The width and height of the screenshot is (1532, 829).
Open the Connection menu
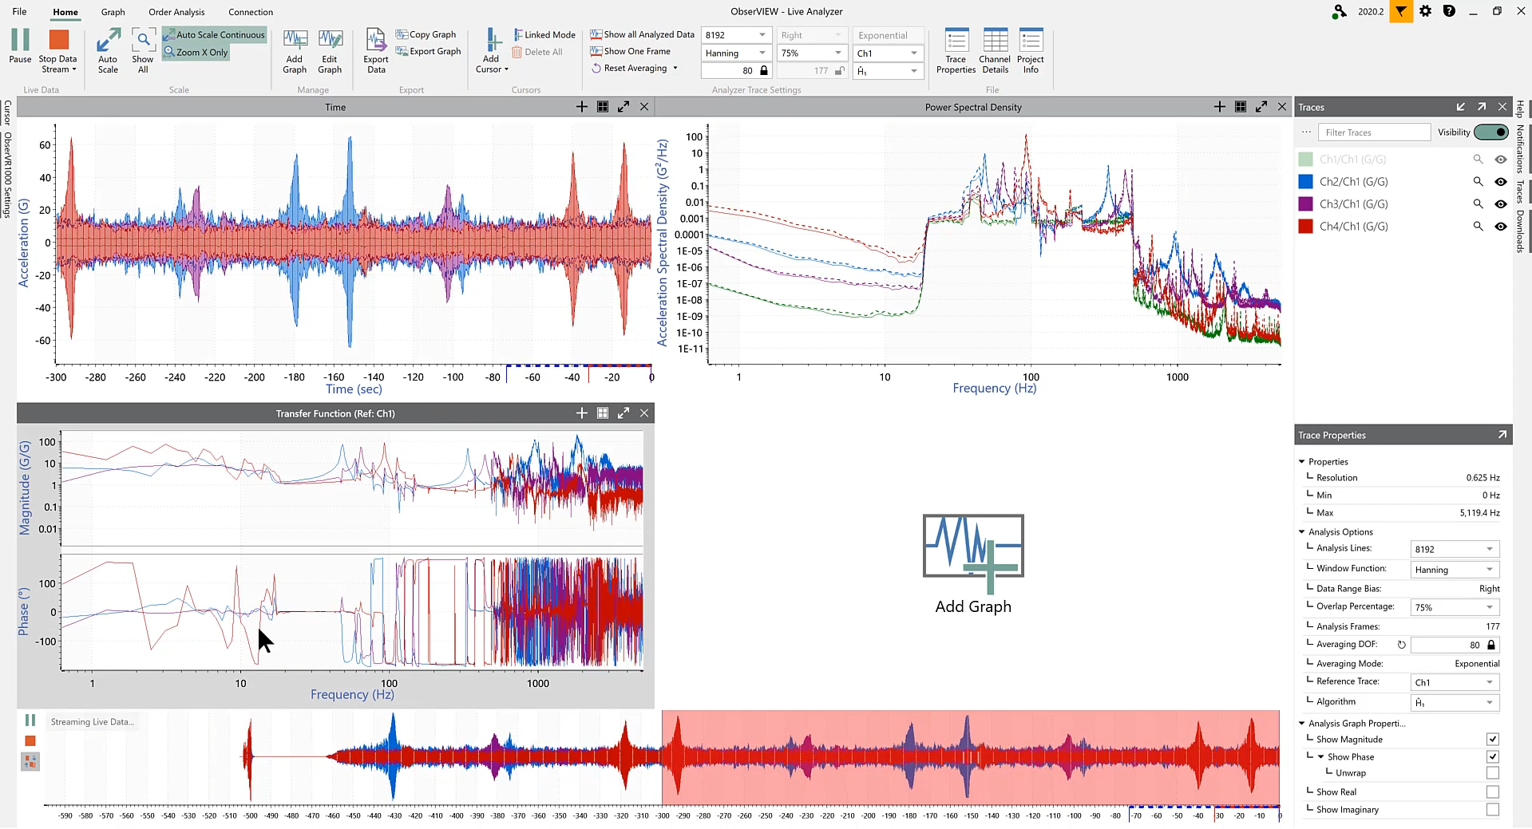point(250,12)
